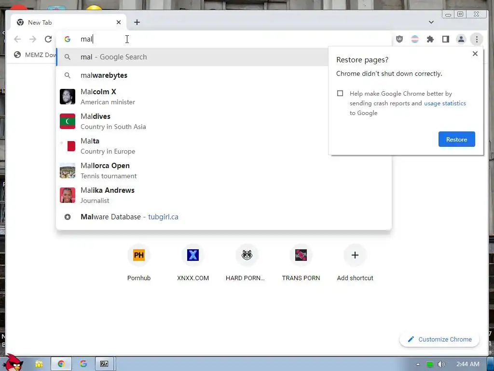Open the striped flag extension icon

415,39
